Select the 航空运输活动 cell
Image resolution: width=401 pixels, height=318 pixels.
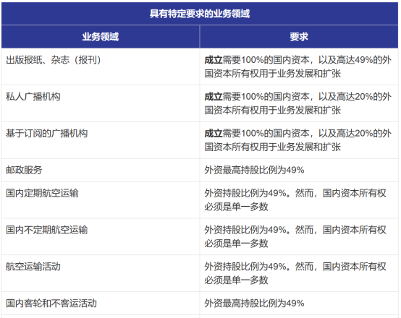tap(100, 273)
